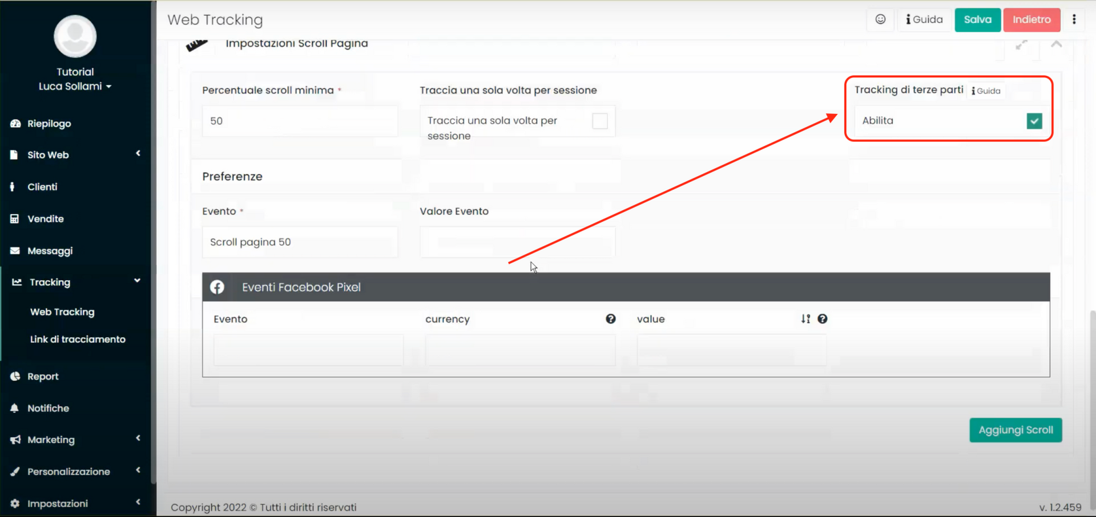The height and width of the screenshot is (517, 1096).
Task: Click the value field help question icon
Action: (x=822, y=319)
